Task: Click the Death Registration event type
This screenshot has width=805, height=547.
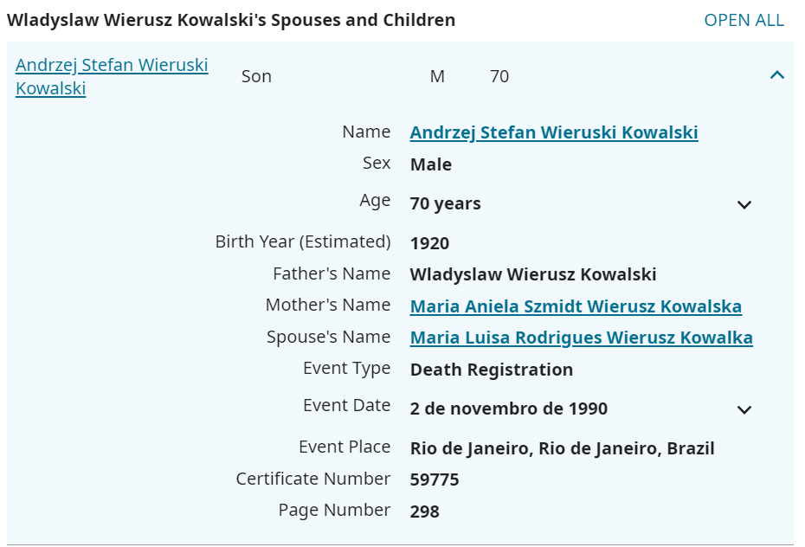Action: pyautogui.click(x=492, y=370)
